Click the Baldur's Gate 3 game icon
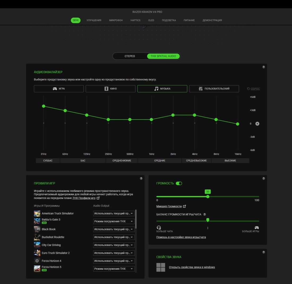Screen dimensions: 292x284 point(37,221)
